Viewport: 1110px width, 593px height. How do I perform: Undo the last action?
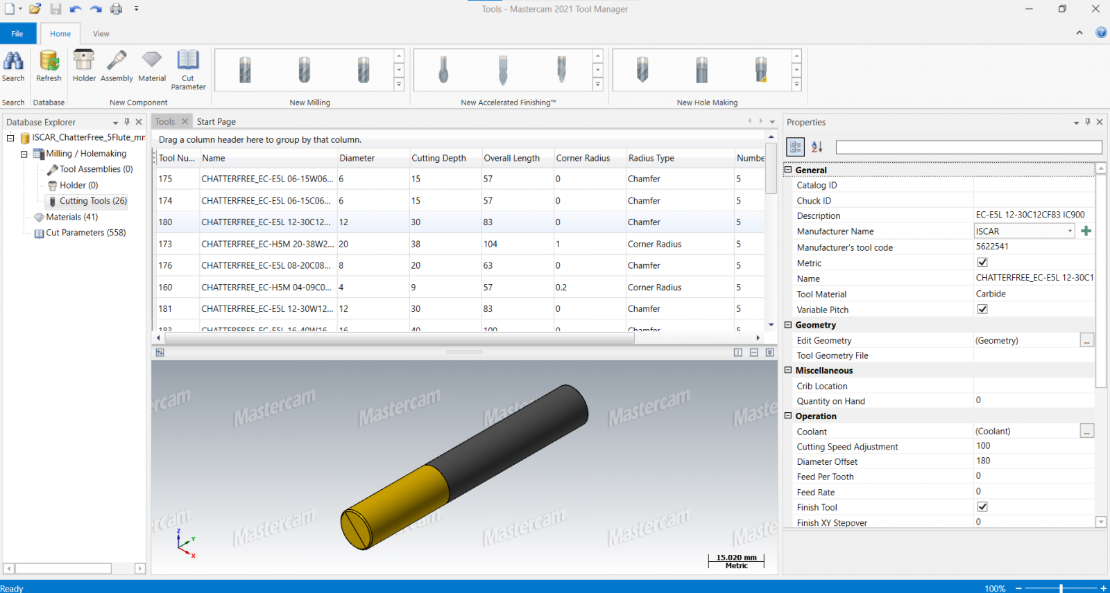tap(76, 9)
